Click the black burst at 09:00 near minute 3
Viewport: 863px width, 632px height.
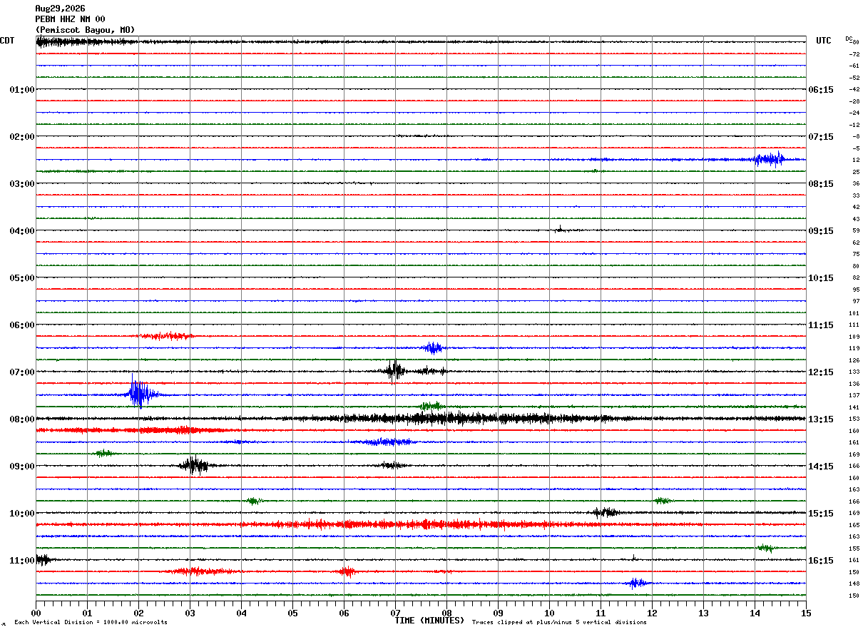[193, 465]
